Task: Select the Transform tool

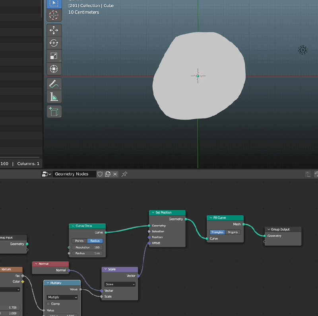Action: (54, 69)
